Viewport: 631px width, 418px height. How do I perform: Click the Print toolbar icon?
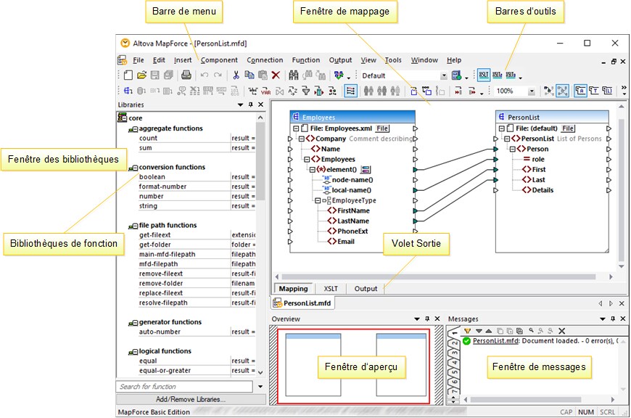[186, 75]
